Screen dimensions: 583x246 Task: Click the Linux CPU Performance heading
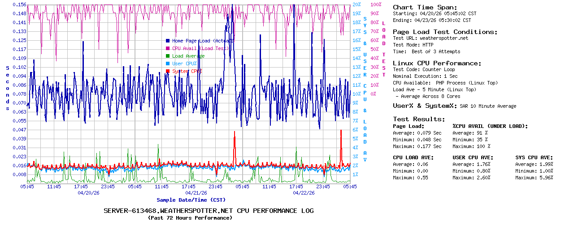(x=437, y=63)
